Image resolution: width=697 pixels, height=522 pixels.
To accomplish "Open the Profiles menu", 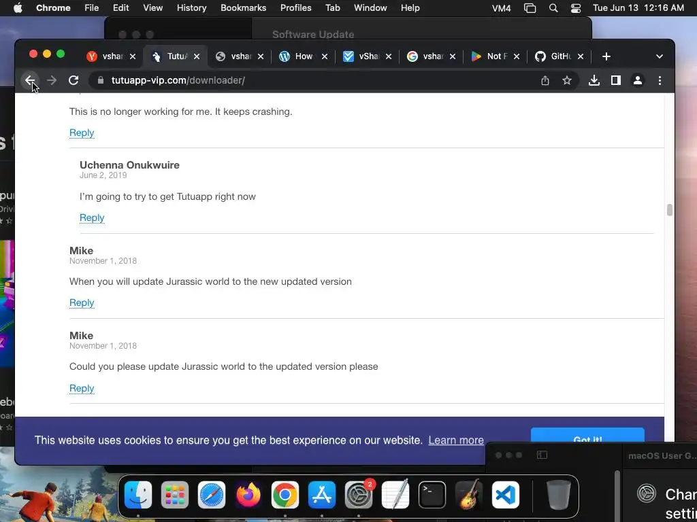I will coord(295,7).
